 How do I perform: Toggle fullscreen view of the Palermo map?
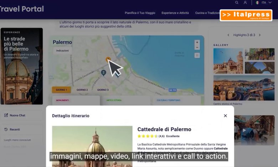coord(197,55)
